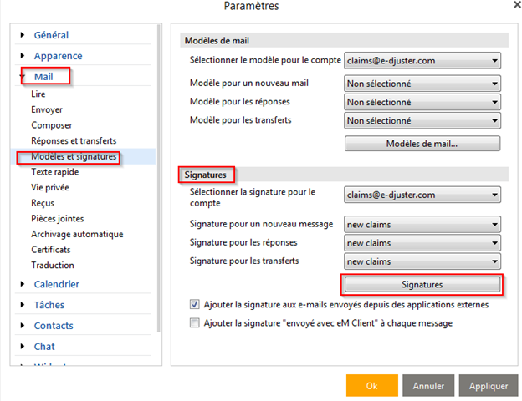Open account dropdown for signatures
Image resolution: width=522 pixels, height=401 pixels.
pyautogui.click(x=422, y=195)
